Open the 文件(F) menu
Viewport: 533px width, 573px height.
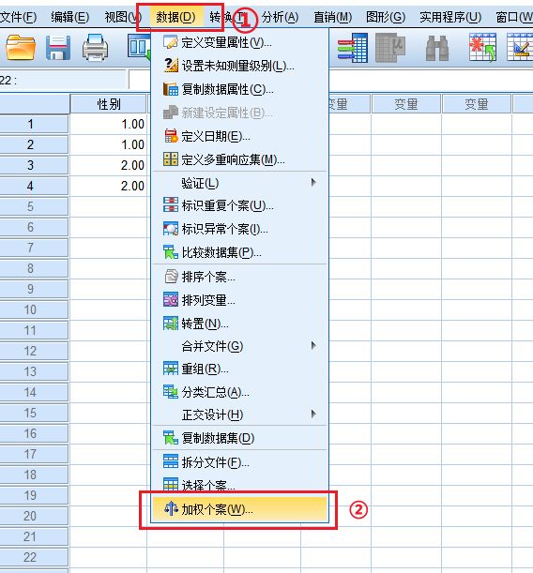(x=18, y=17)
